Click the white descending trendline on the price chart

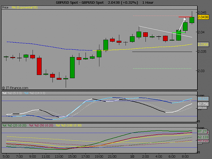coord(165,32)
